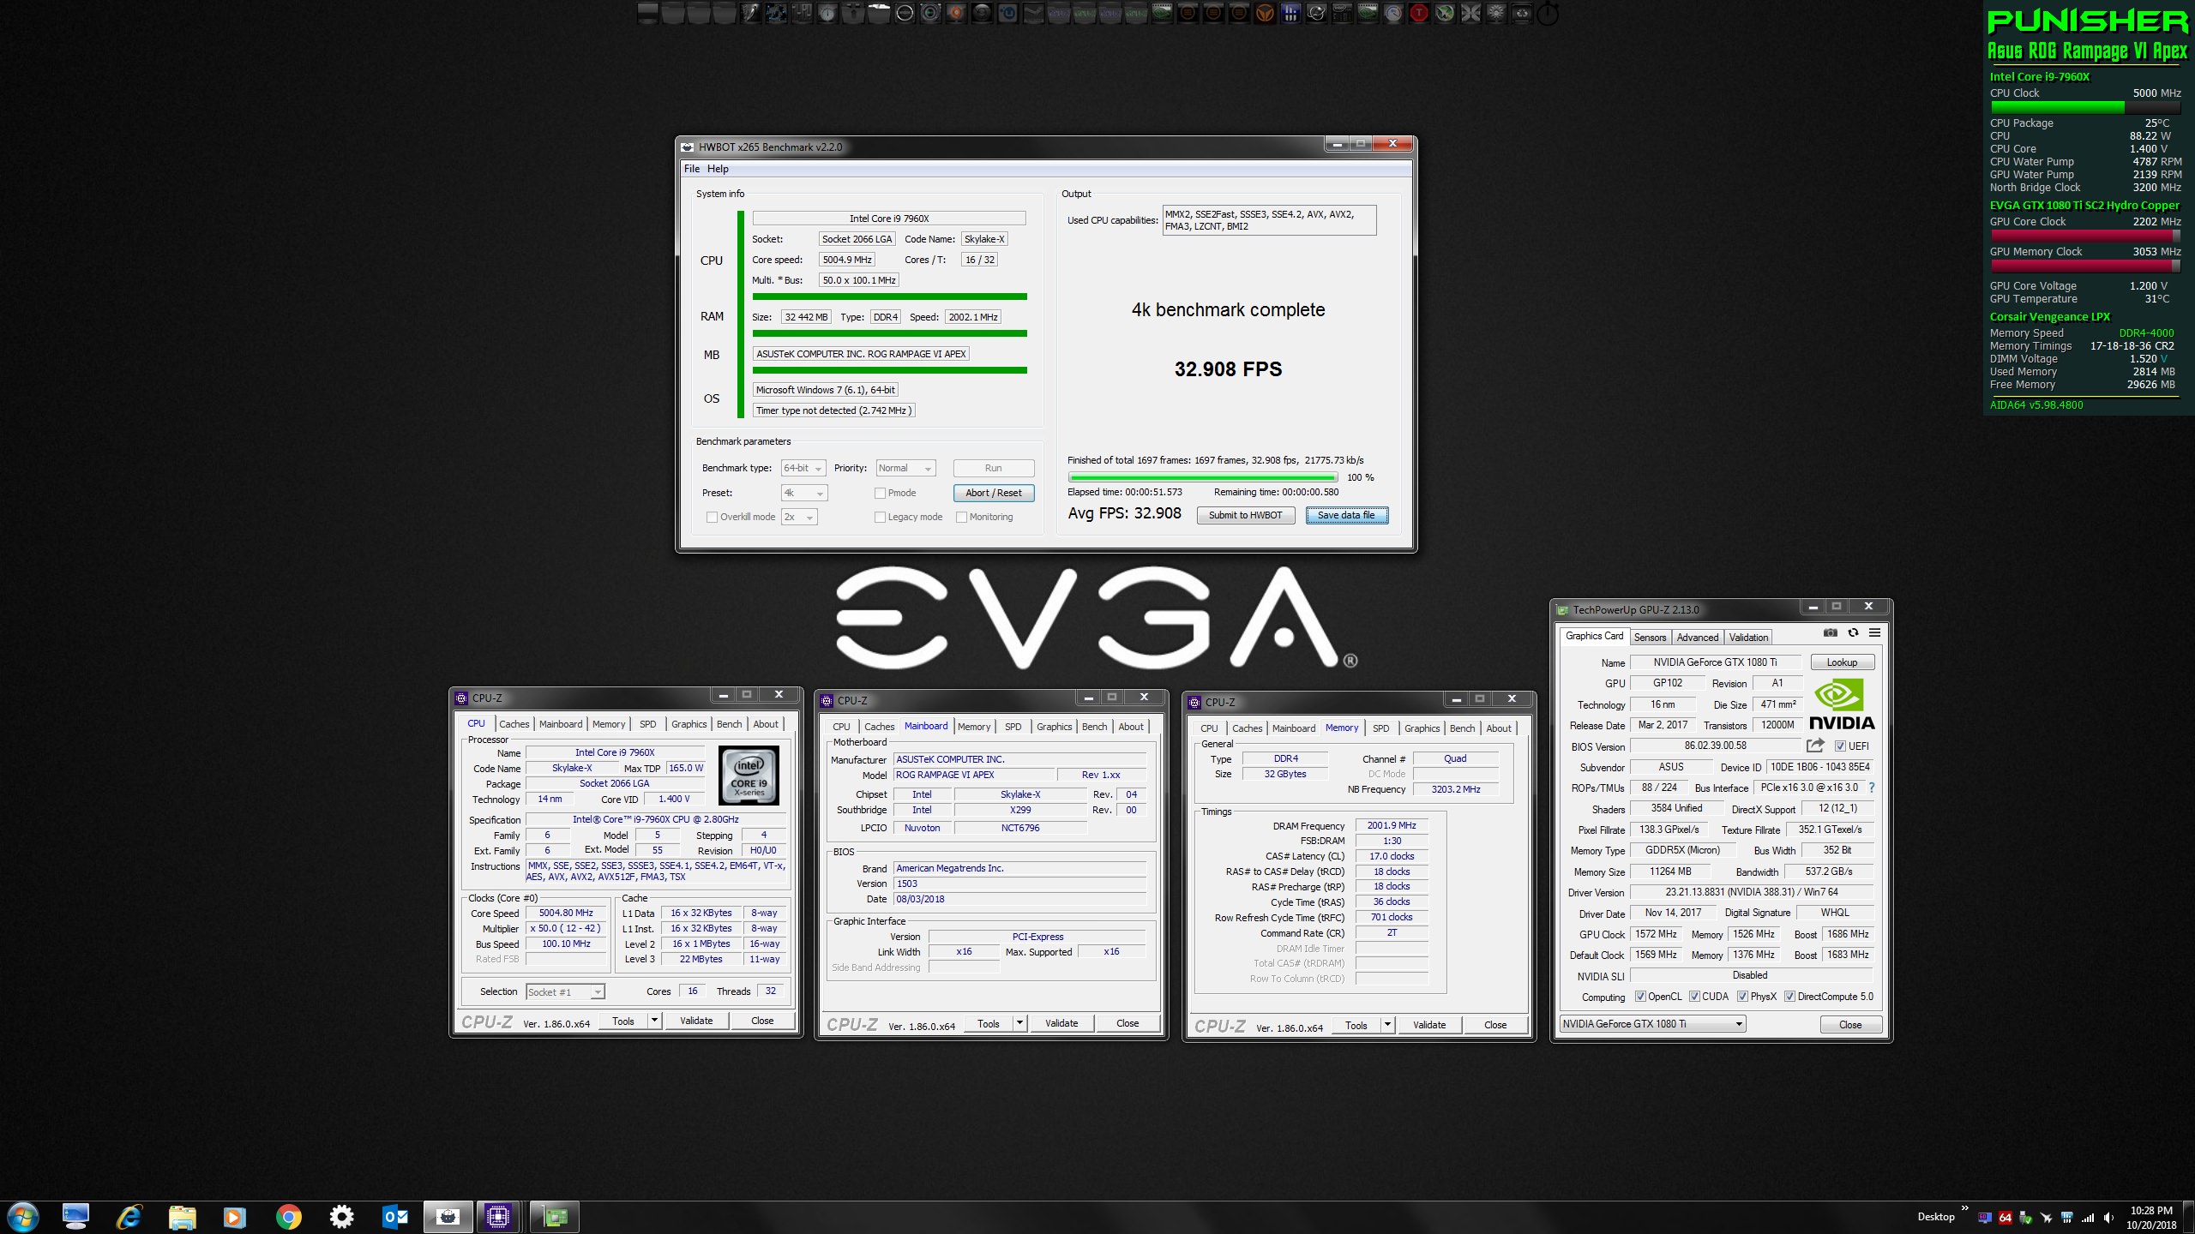Toggle the DirectCompute 5.0 checkbox
2195x1234 pixels.
coord(1789,997)
